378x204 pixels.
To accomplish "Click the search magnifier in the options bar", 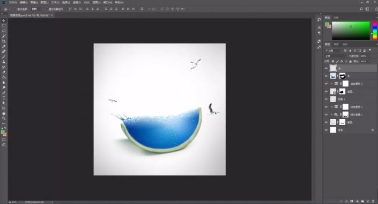I will [361, 9].
